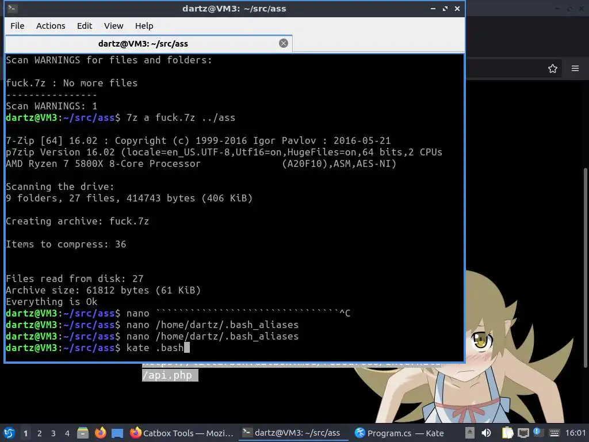Click the 'AMD Ryzen 7 5800X 8-Core Processor' text

(103, 164)
